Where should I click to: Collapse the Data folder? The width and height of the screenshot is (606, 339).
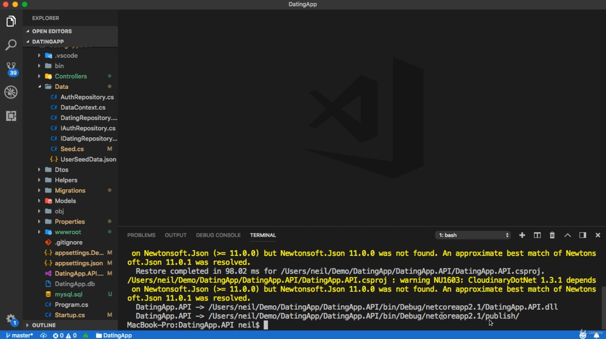coord(61,86)
